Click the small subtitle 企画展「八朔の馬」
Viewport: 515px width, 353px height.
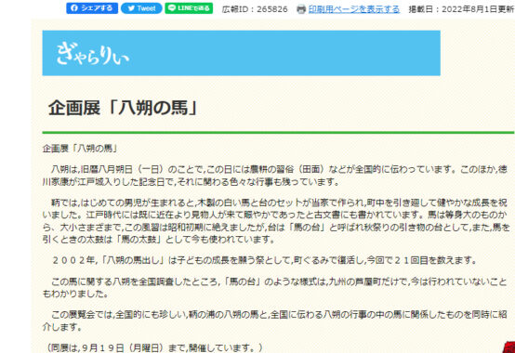[x=80, y=149]
